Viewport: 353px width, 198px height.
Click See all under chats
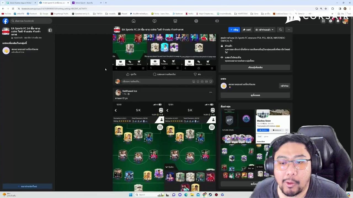click(255, 95)
